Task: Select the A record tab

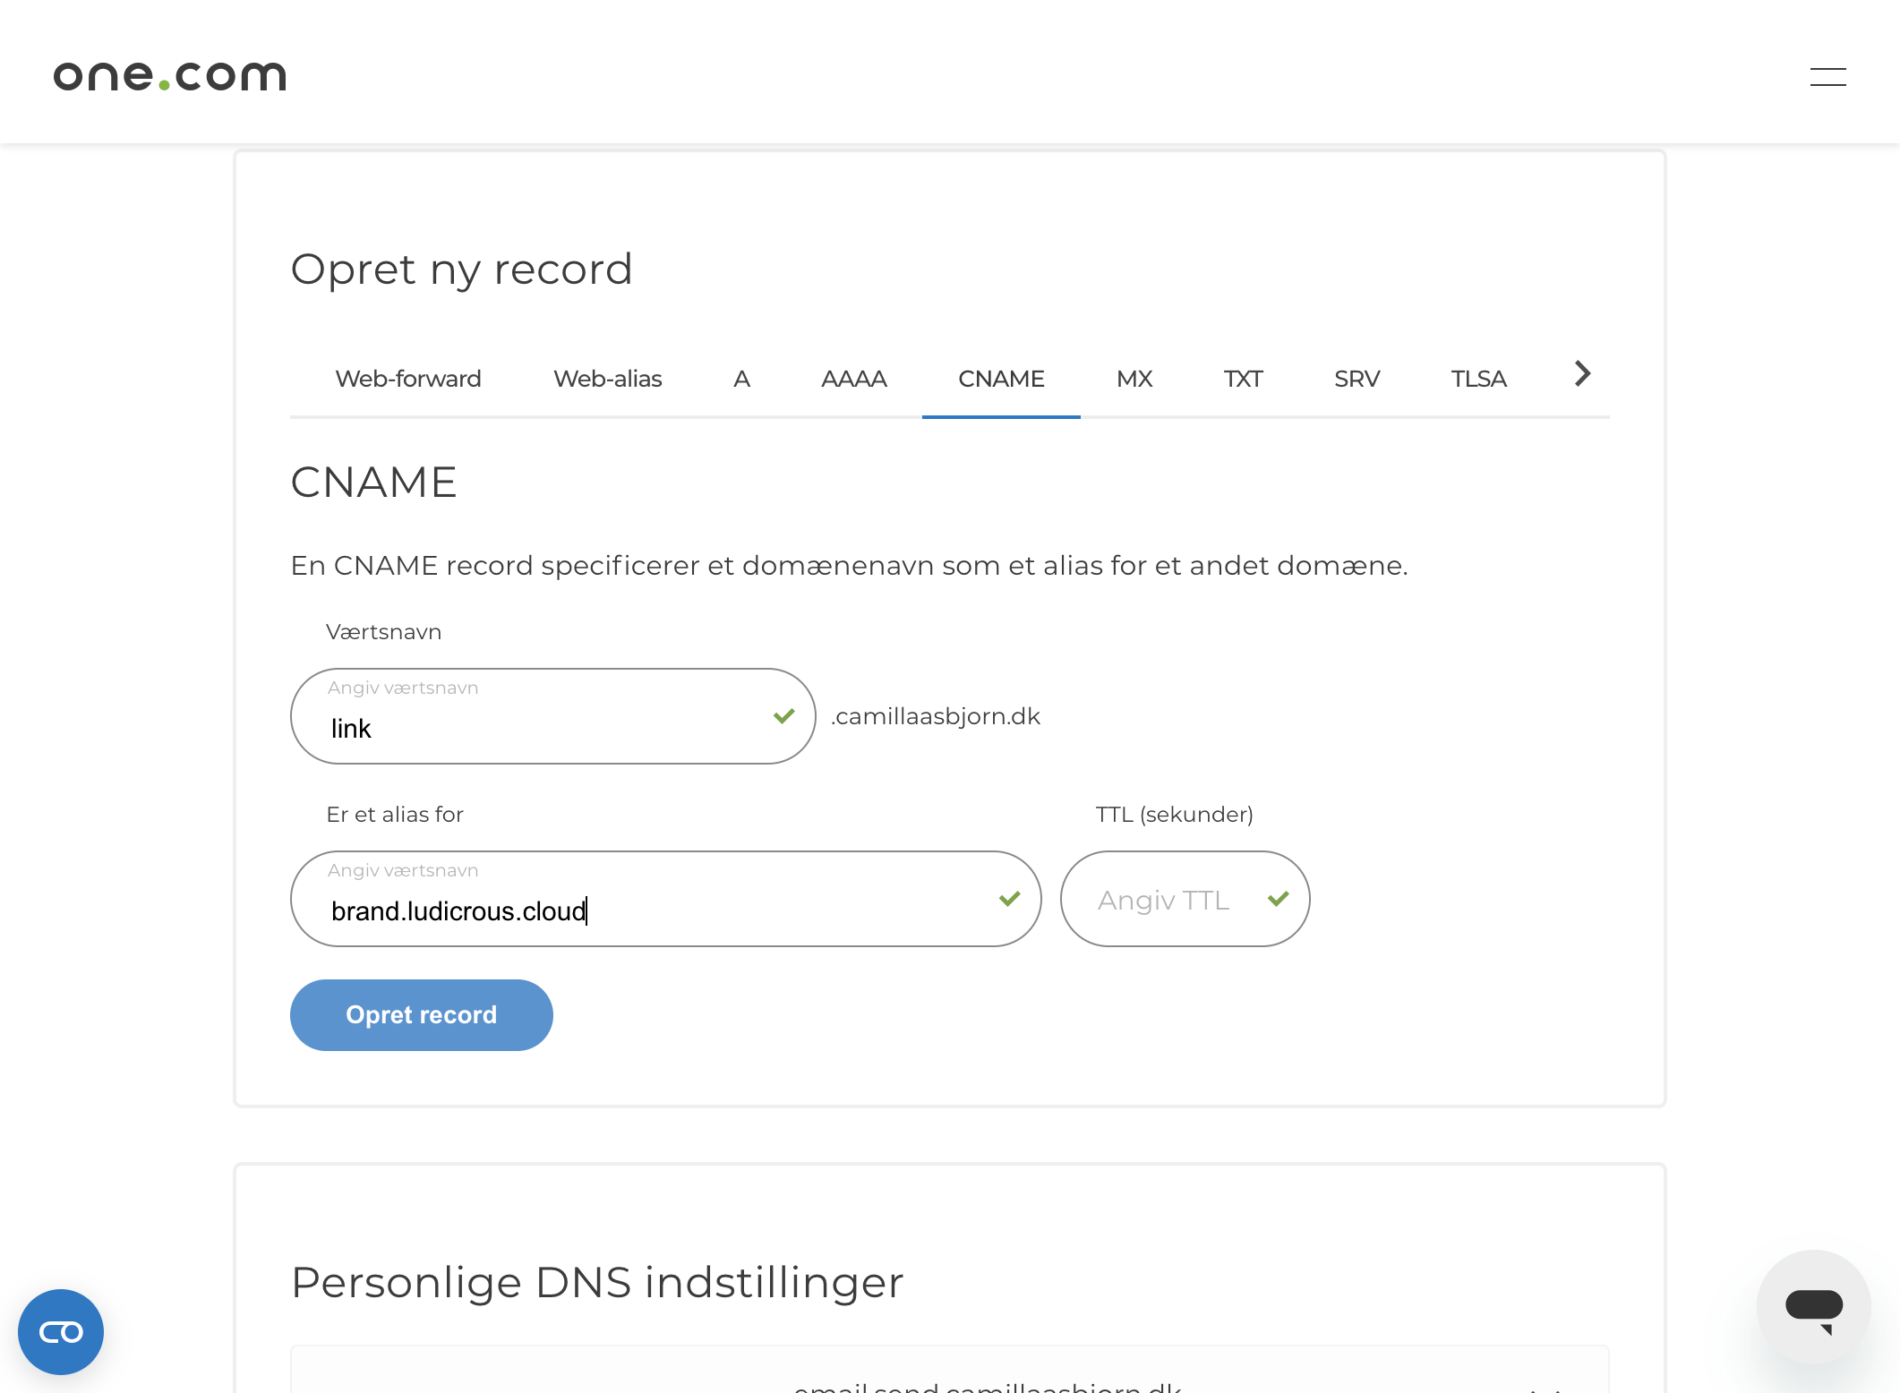Action: (x=741, y=379)
